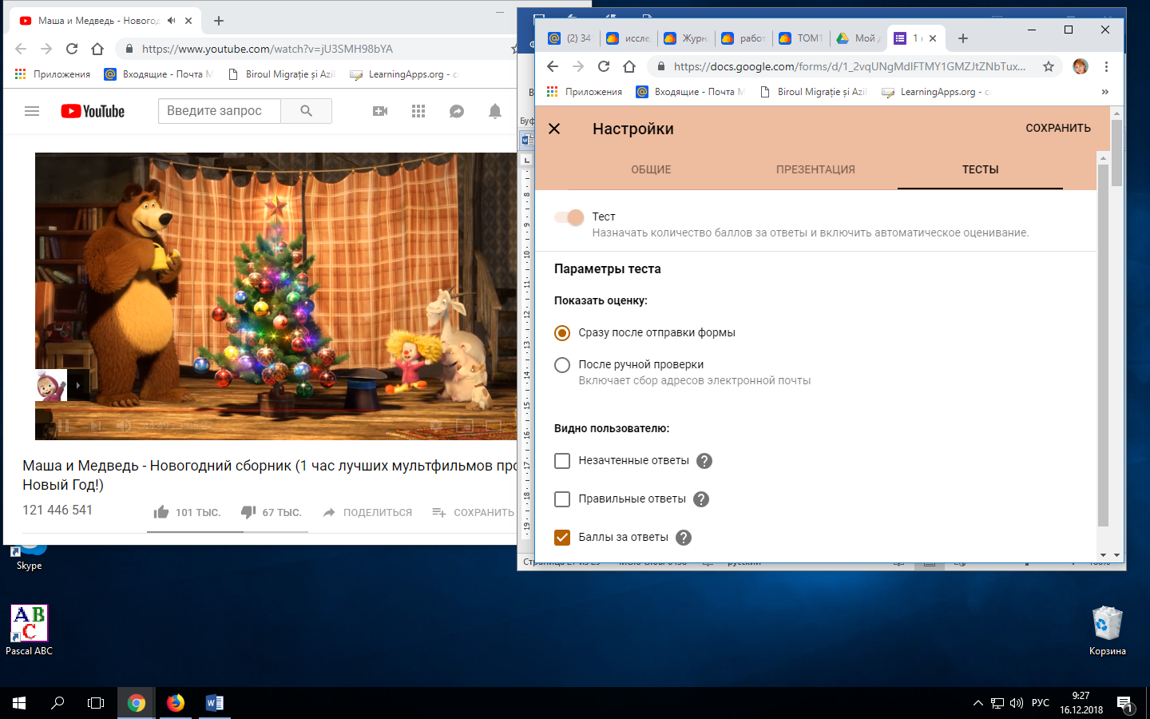Open Windows taskbar search
This screenshot has height=719, width=1150.
[57, 703]
